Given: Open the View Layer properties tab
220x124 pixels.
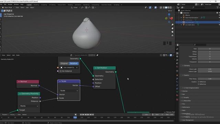Looking at the screenshot, I should [177, 60].
